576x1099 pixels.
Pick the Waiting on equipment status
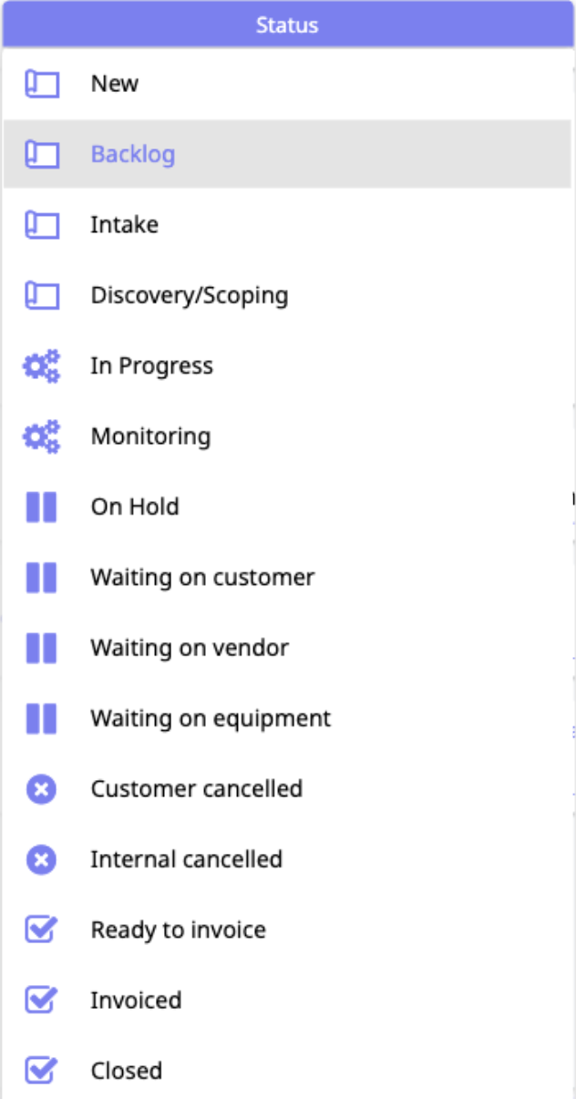coord(211,719)
